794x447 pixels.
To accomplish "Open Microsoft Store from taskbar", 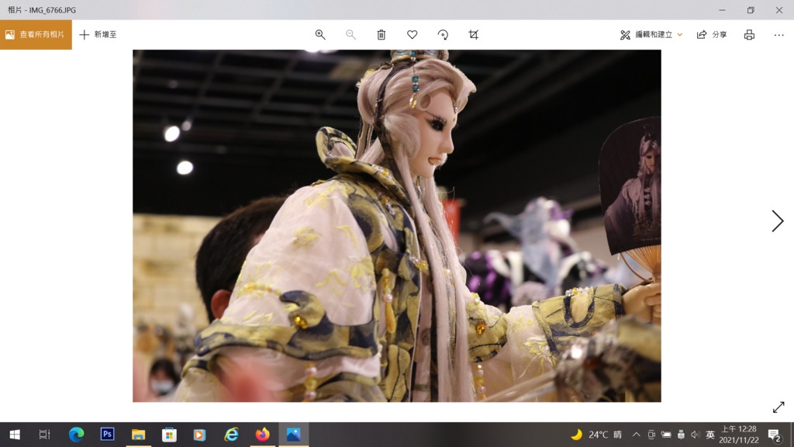I will point(169,435).
